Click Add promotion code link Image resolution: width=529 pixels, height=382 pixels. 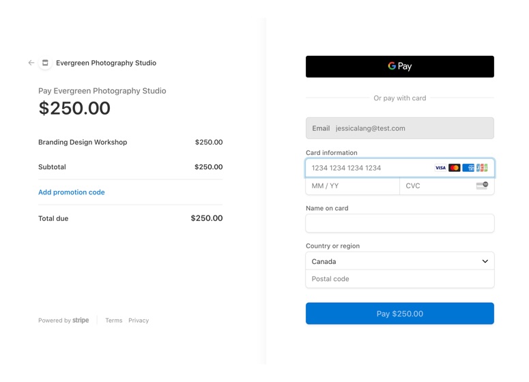pos(72,192)
